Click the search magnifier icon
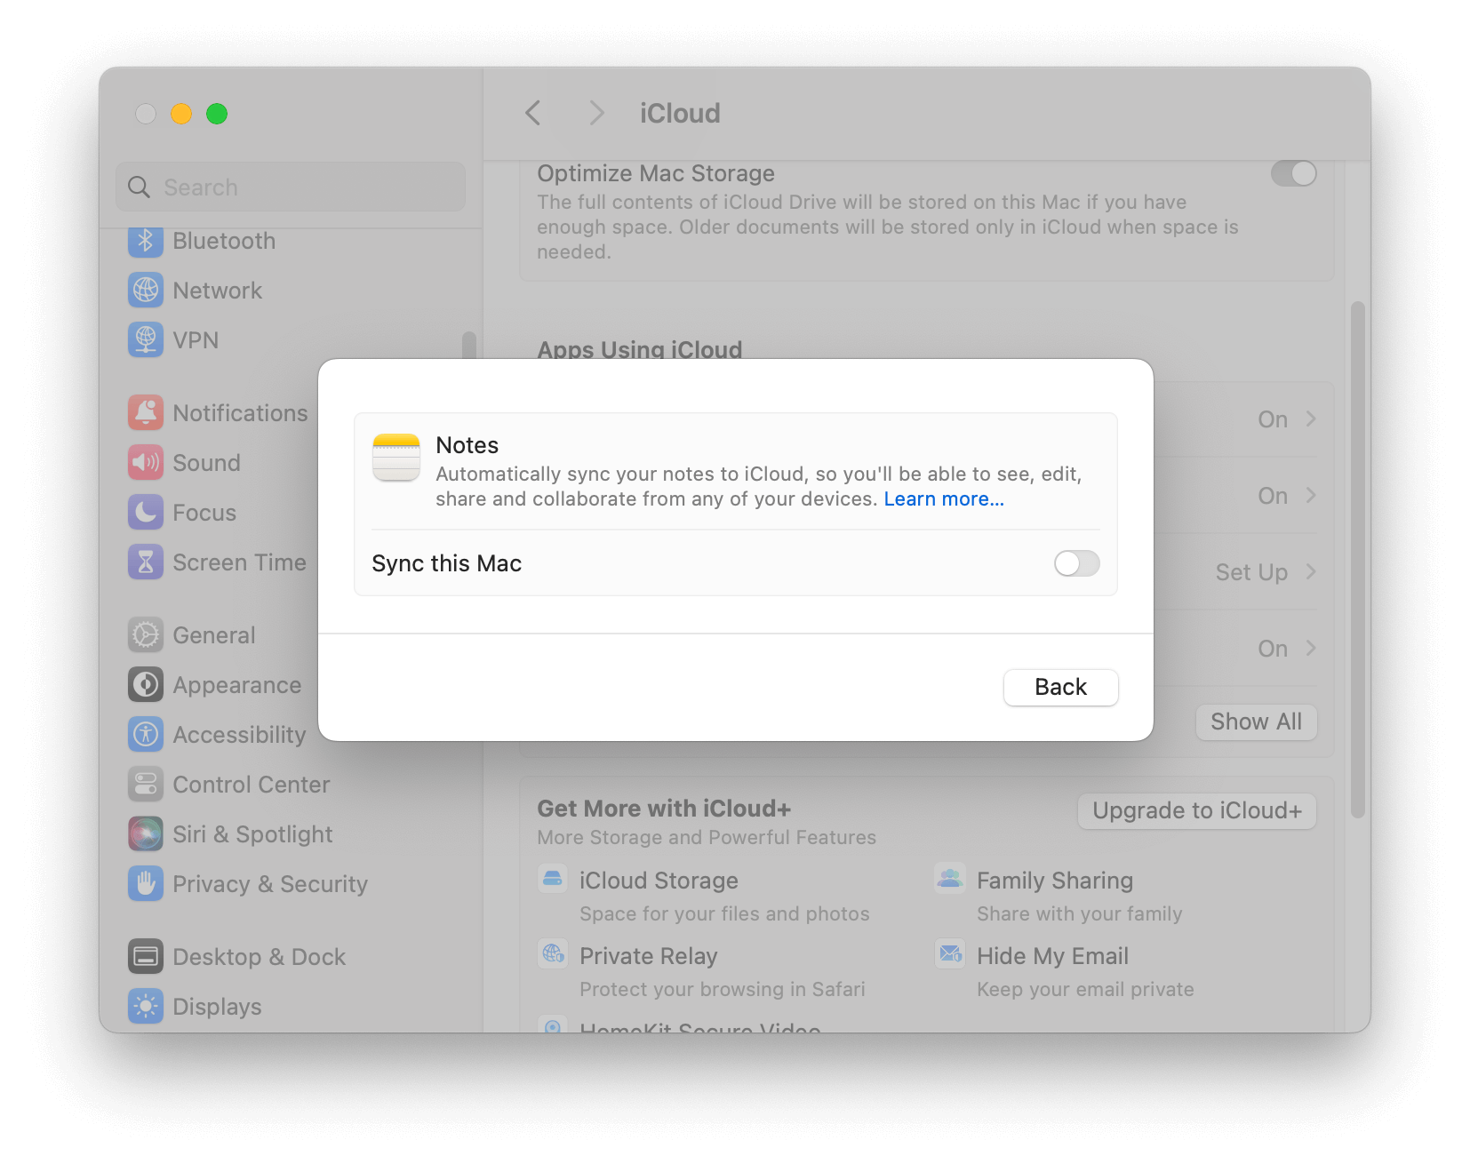Viewport: 1470px width, 1164px height. (139, 187)
